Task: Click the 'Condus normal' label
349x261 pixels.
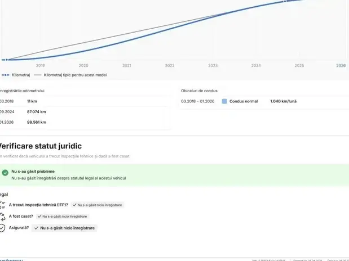Action: pyautogui.click(x=244, y=101)
